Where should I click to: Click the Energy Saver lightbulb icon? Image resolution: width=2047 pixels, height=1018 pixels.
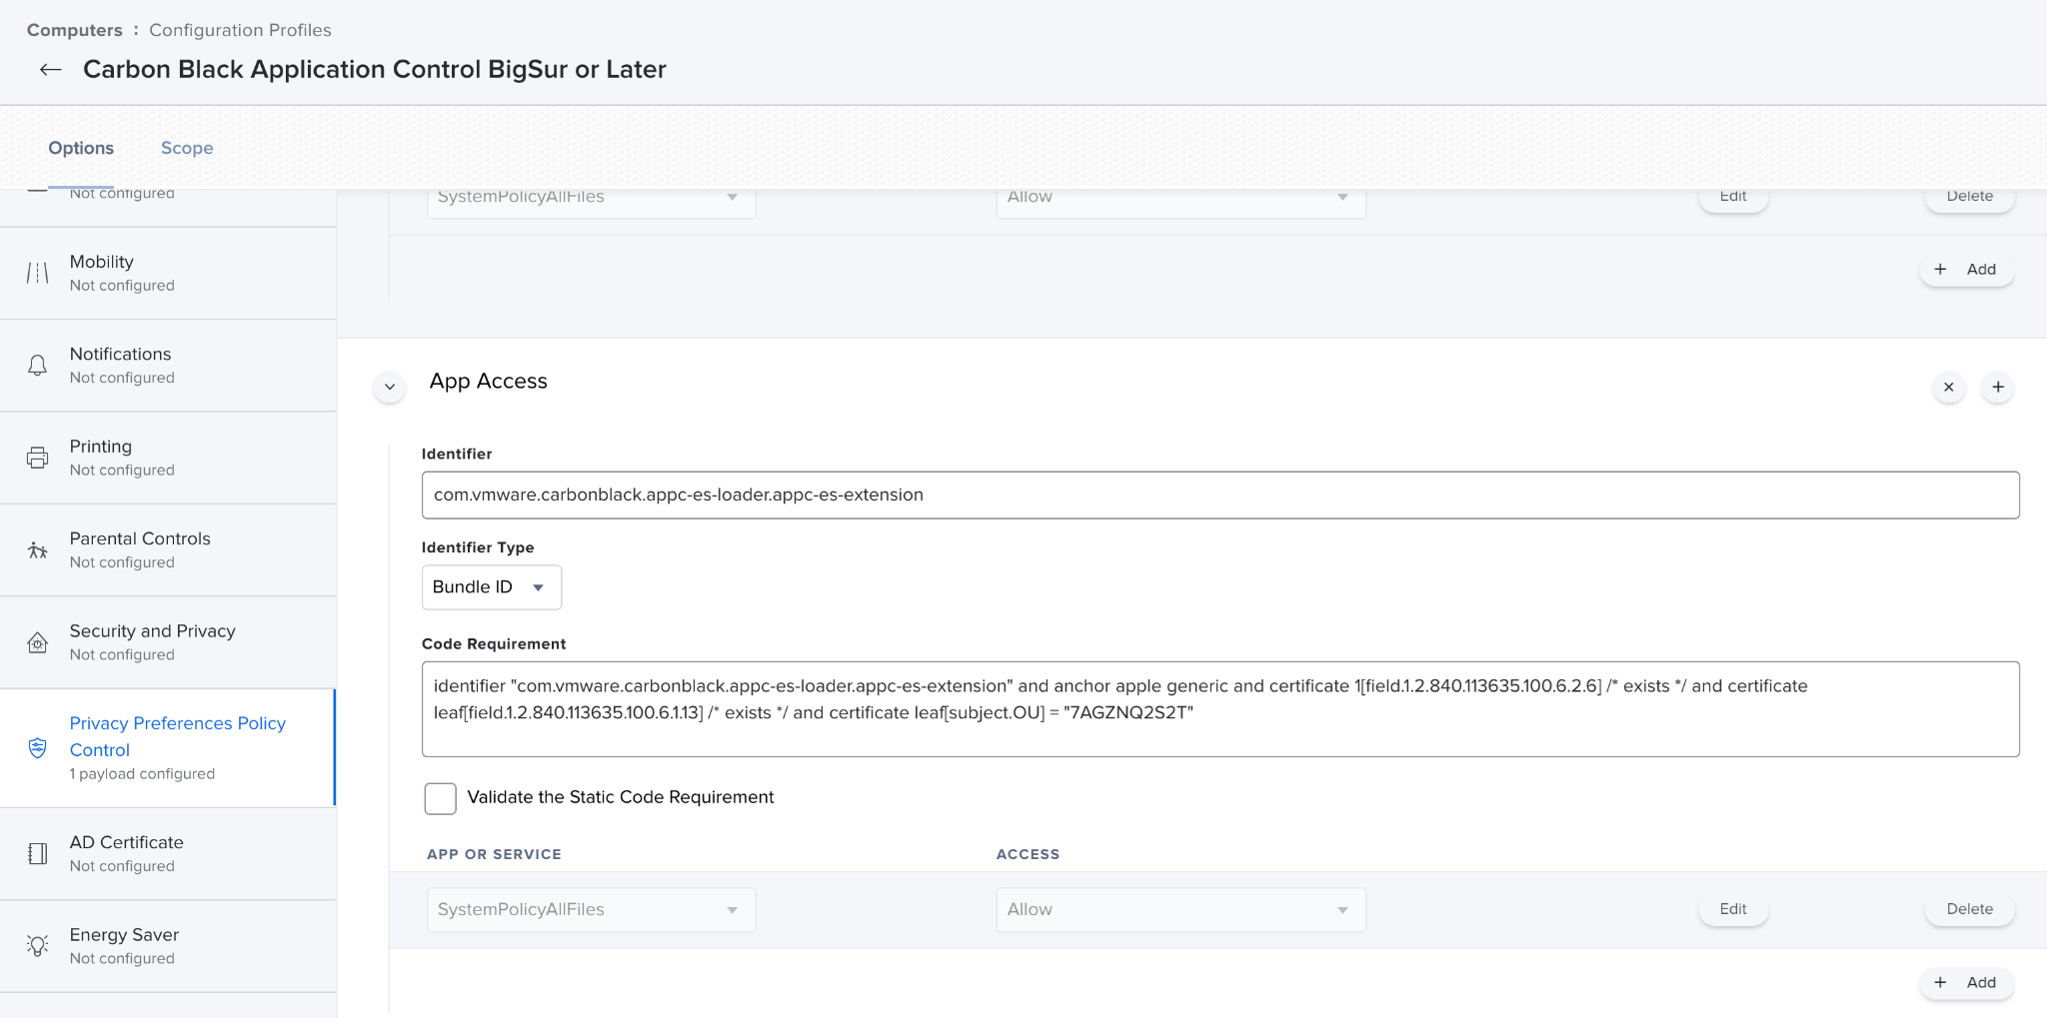37,946
